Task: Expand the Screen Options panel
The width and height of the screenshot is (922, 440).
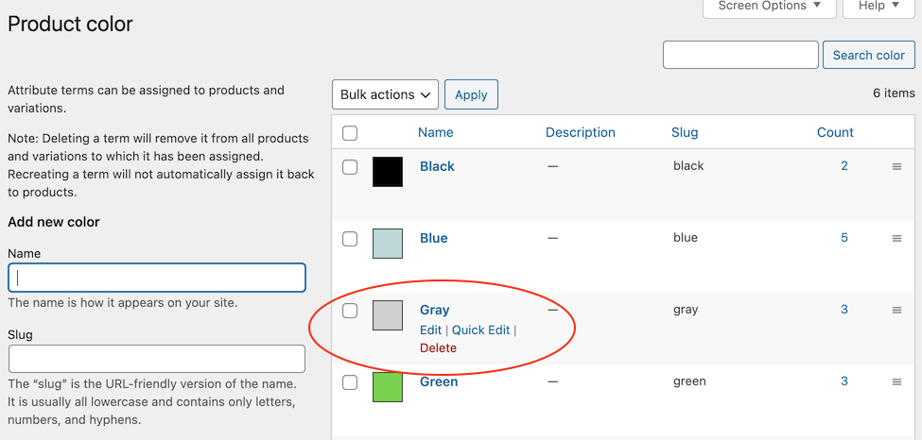Action: 769,7
